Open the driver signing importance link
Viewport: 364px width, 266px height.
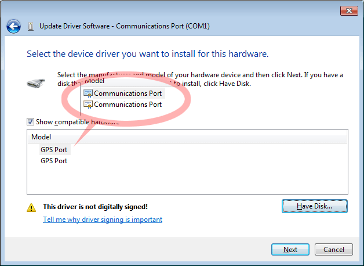click(x=103, y=220)
